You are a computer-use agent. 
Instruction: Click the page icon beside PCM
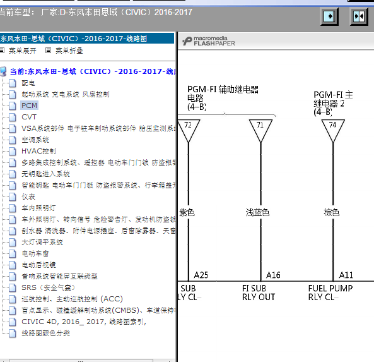click(13, 106)
